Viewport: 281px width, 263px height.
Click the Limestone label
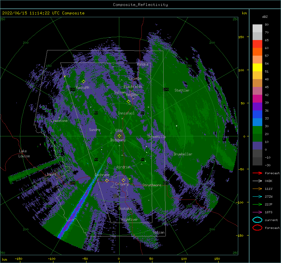click(x=59, y=121)
